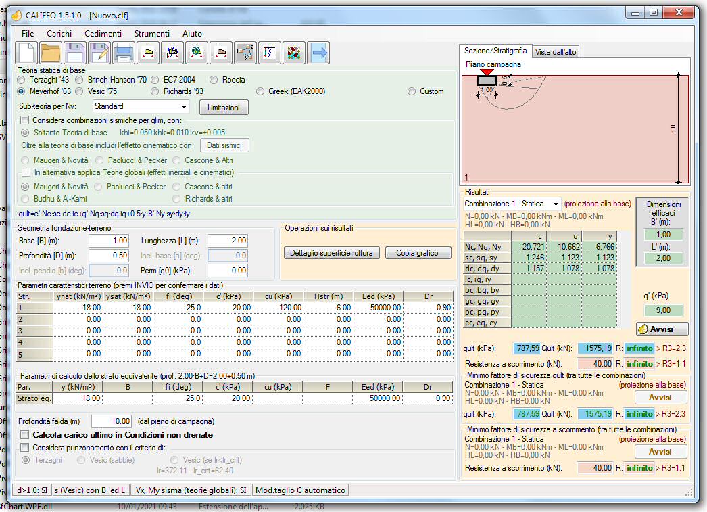Image resolution: width=707 pixels, height=512 pixels.
Task: Click the blue right arrow icon
Action: pyautogui.click(x=318, y=53)
